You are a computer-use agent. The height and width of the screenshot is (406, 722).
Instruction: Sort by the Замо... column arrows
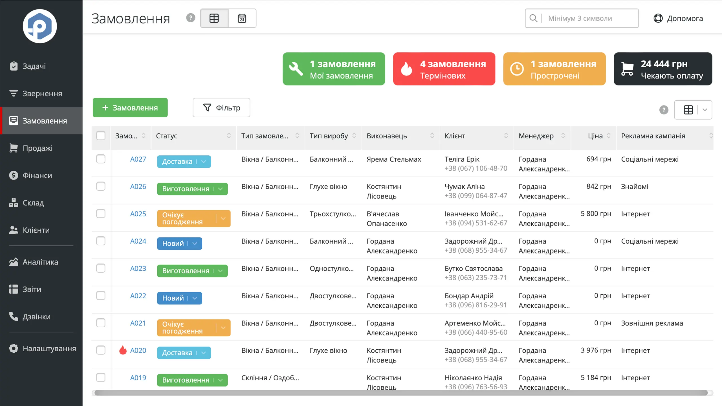coord(144,136)
